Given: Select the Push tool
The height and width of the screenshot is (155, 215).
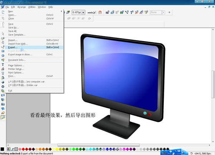Looking at the screenshot, I should (x=3, y=109).
